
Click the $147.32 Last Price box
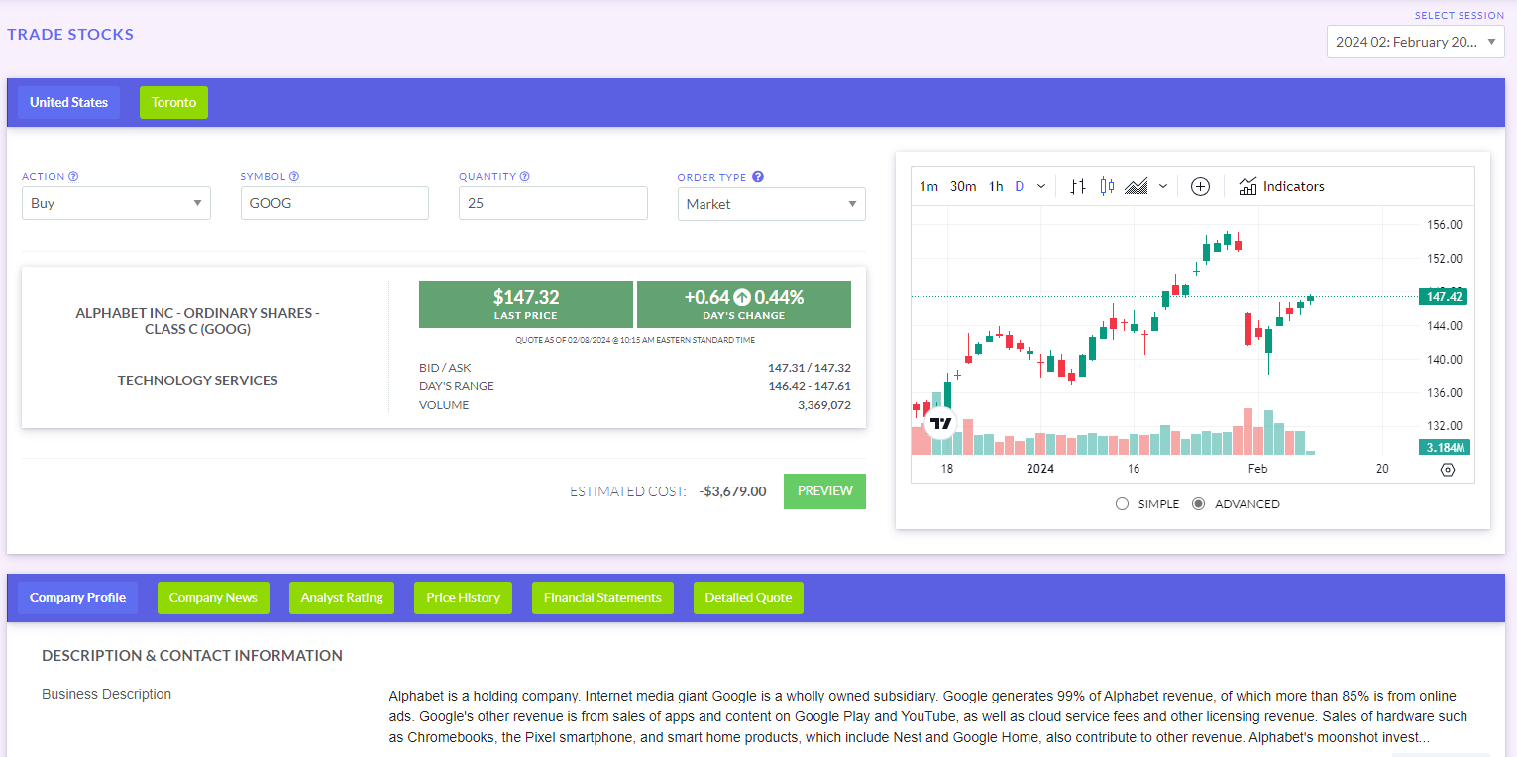526,304
